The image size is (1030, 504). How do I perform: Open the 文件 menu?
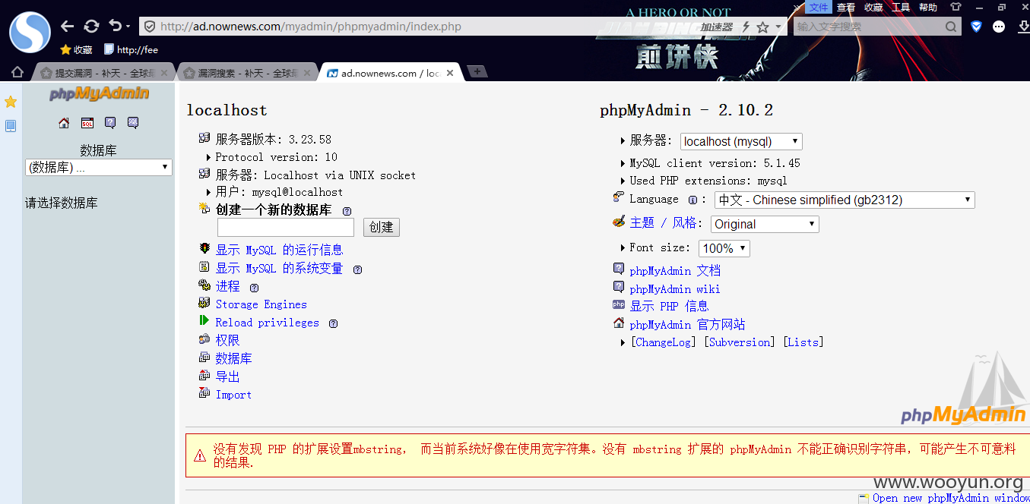coord(819,7)
